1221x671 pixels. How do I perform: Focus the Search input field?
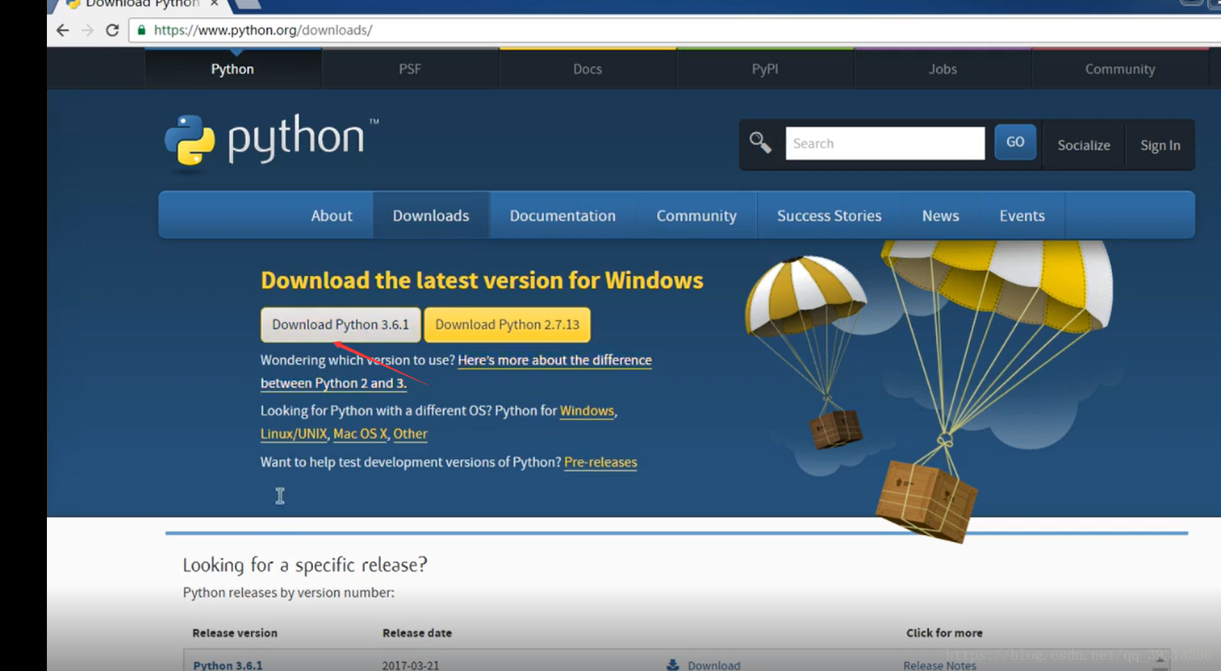[885, 144]
